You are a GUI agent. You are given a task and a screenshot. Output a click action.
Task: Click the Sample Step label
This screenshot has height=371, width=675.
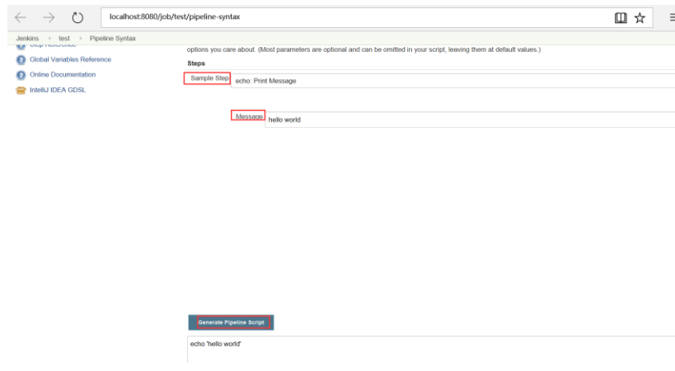point(209,77)
